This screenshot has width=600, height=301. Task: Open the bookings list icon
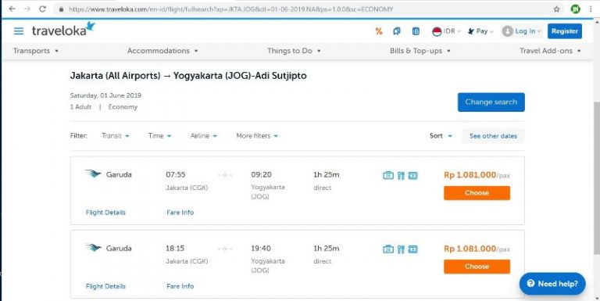coord(416,31)
